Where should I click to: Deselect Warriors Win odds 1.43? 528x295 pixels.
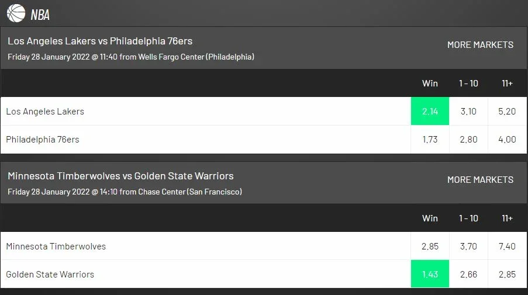pyautogui.click(x=430, y=274)
